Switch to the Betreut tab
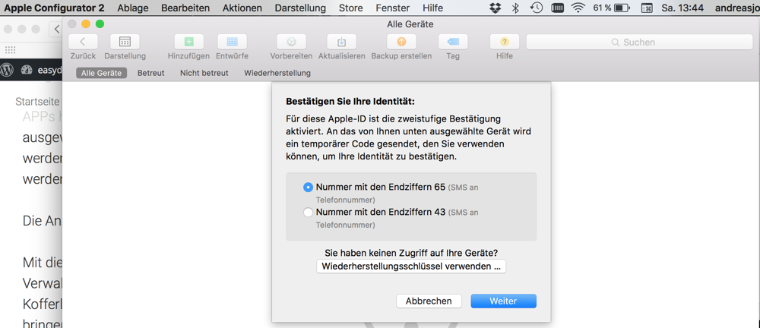 pyautogui.click(x=150, y=73)
